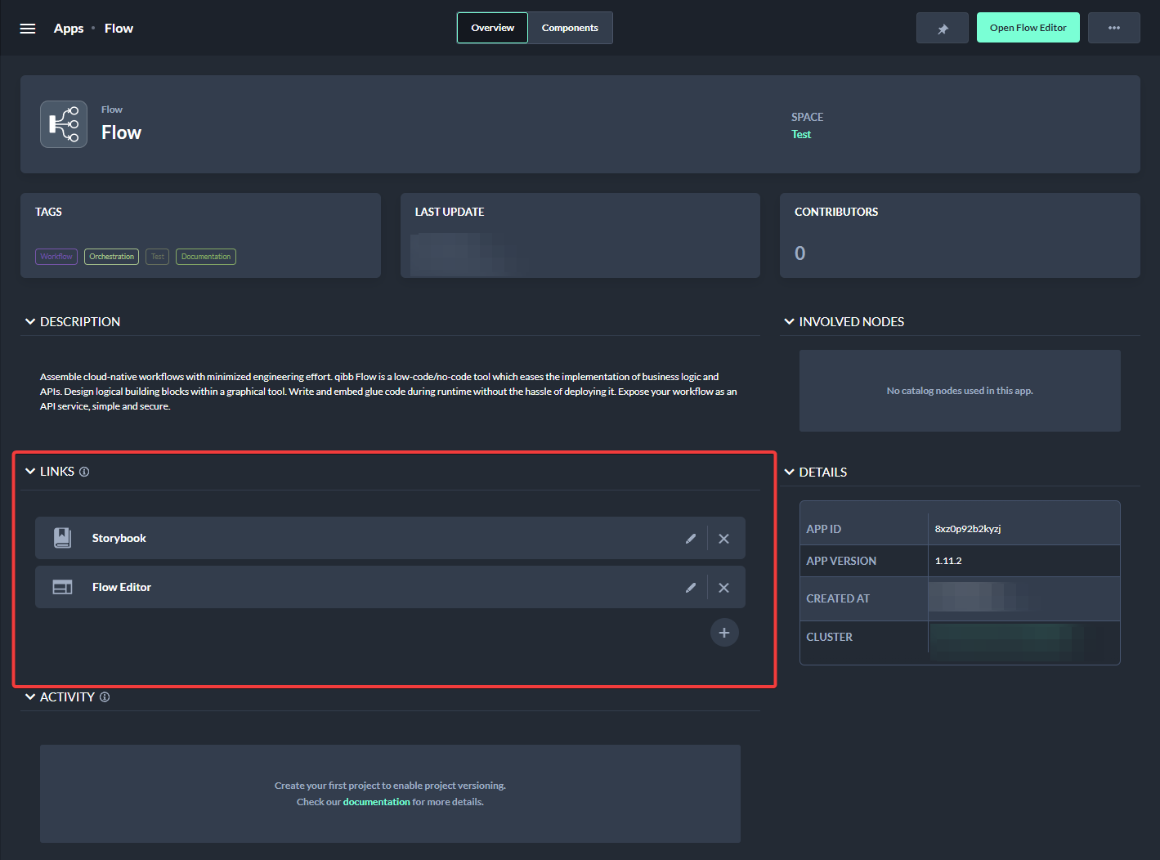Screen dimensions: 1160x860
Task: Click the Orchestration tag
Action: pos(111,257)
